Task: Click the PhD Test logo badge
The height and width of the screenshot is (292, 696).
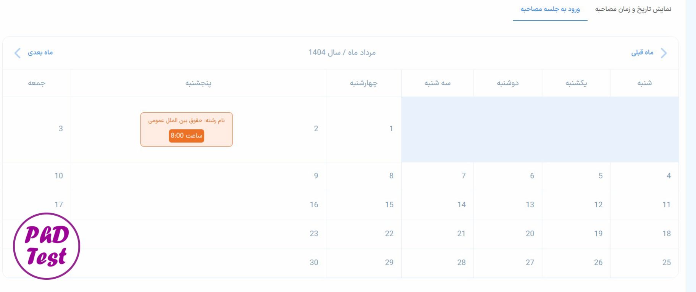Action: click(x=47, y=246)
